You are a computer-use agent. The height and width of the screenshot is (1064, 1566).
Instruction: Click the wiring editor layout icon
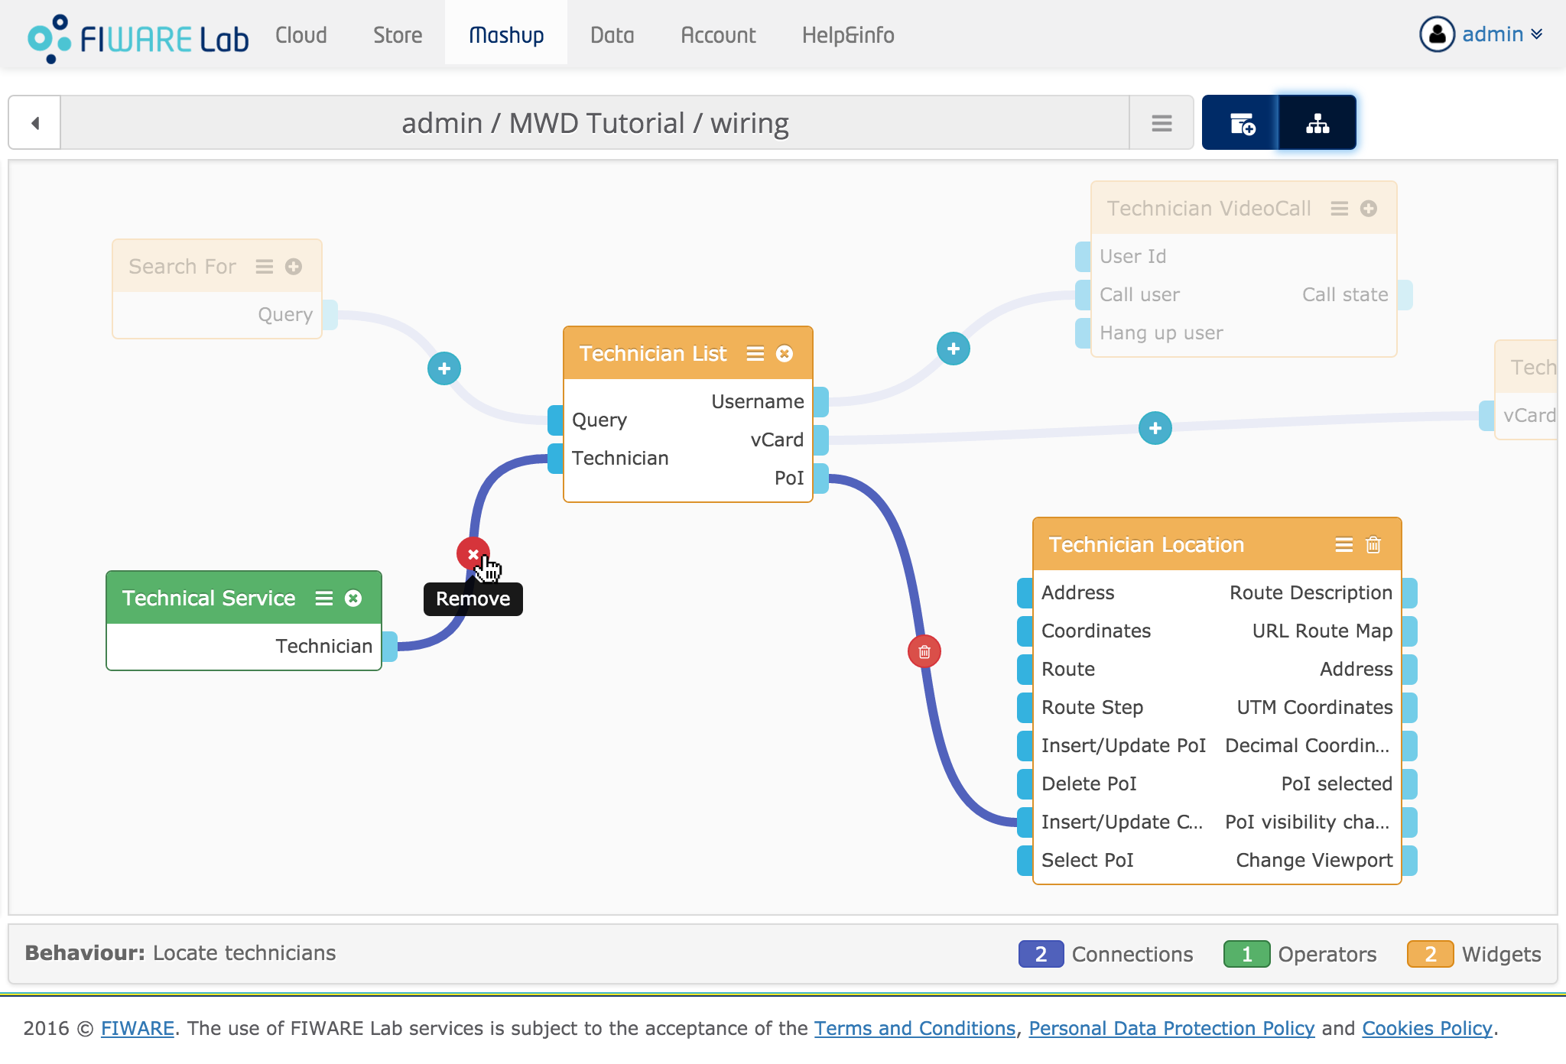(1317, 122)
